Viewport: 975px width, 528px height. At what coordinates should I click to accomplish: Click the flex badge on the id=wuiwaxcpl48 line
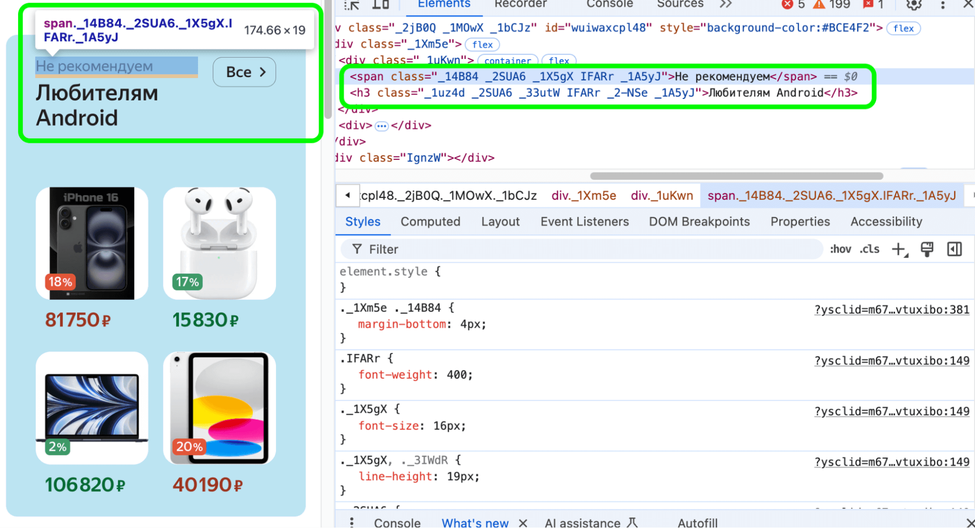[903, 28]
